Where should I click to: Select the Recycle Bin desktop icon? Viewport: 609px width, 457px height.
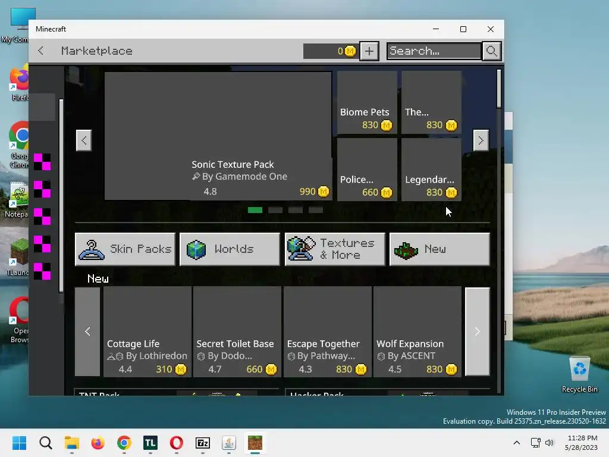tap(579, 375)
